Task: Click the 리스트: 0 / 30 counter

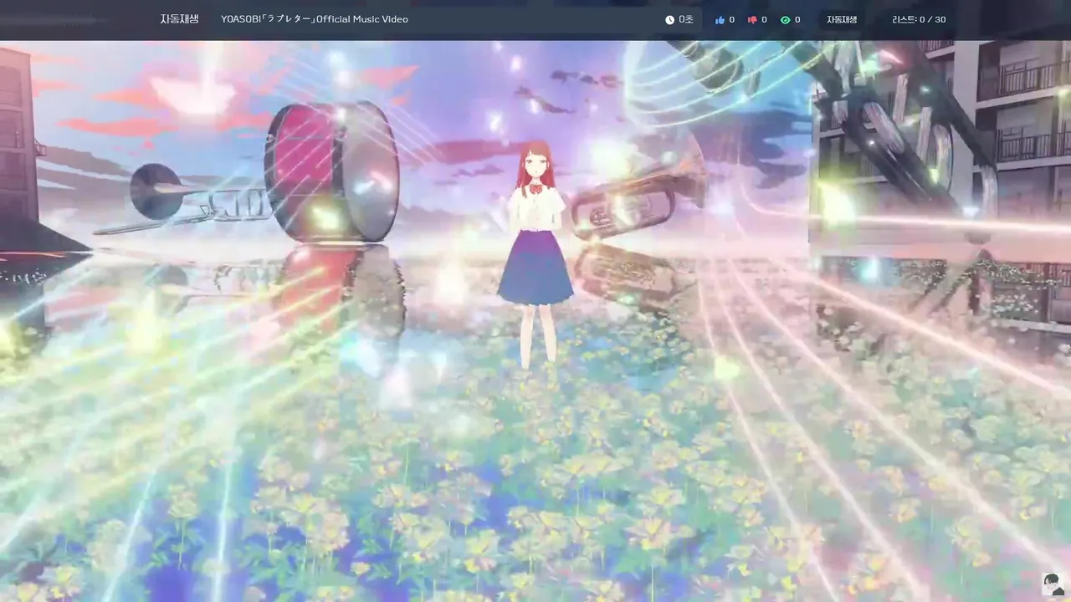Action: (x=919, y=19)
